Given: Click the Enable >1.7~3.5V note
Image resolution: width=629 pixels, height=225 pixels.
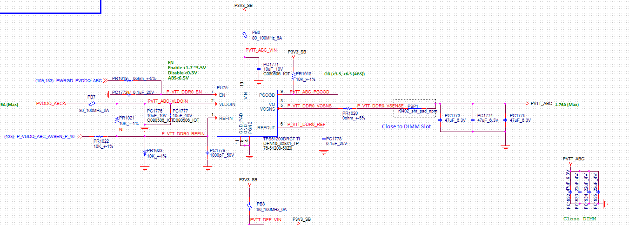Looking at the screenshot, I should point(187,67).
